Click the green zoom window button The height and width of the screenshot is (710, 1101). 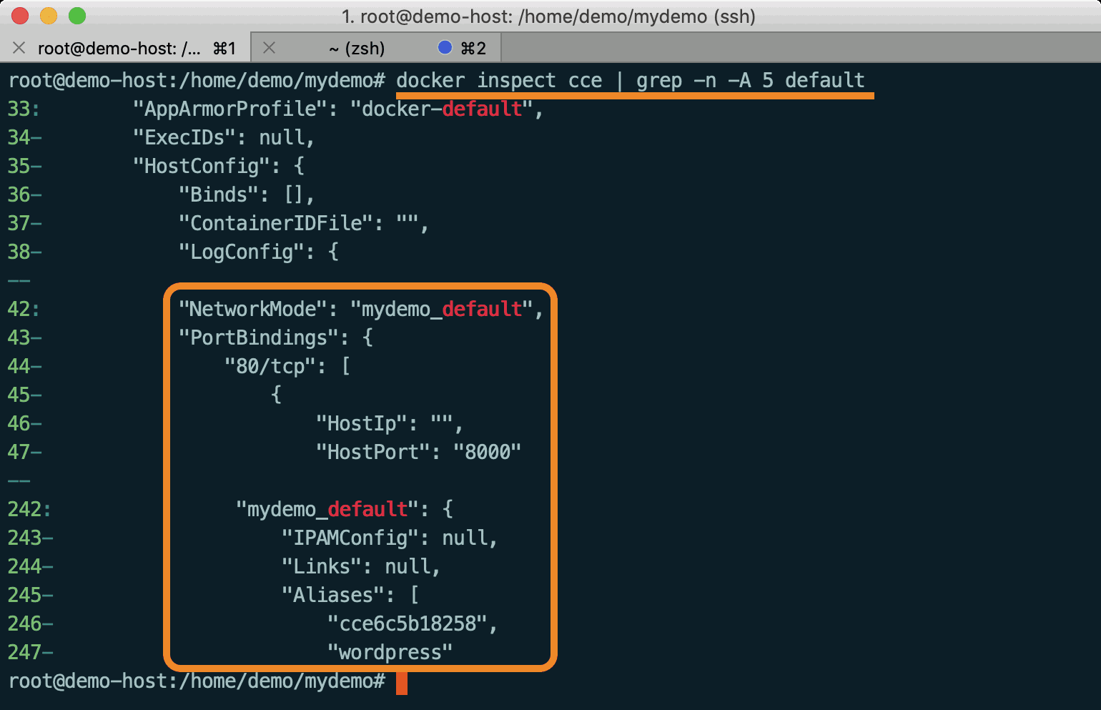(77, 16)
